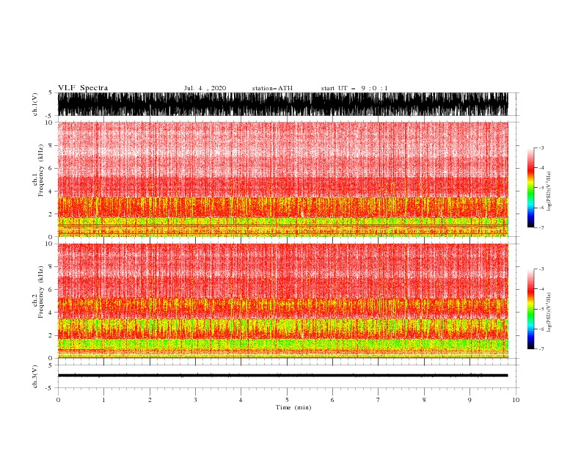Screen dimensions: 581x449
Task: Click the "ch.3(V)" axis label
Action: 35,376
